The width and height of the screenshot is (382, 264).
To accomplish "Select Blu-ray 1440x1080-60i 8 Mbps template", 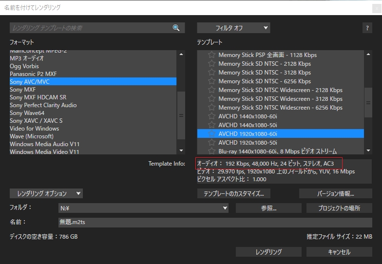I will [x=281, y=151].
